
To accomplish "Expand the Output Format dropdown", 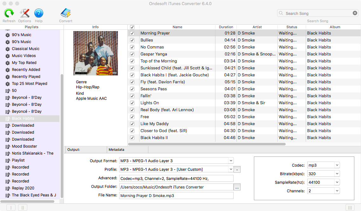I will point(231,161).
